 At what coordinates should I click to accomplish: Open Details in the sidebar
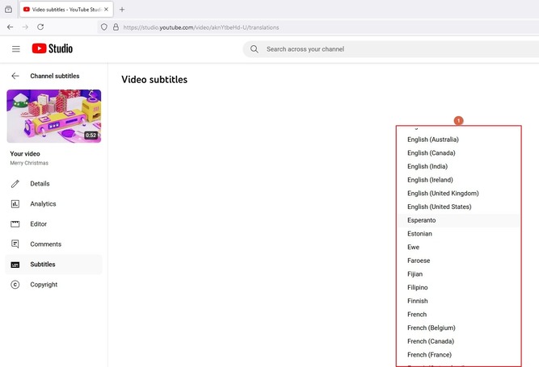tap(53, 184)
